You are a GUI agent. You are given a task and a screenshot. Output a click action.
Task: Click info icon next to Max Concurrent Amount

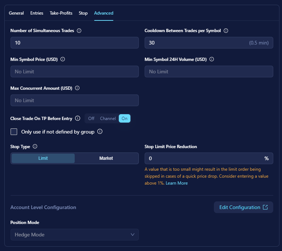click(x=77, y=88)
